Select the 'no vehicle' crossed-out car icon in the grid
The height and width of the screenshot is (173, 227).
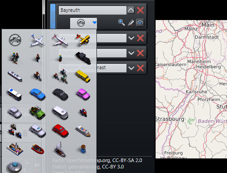pos(15,40)
